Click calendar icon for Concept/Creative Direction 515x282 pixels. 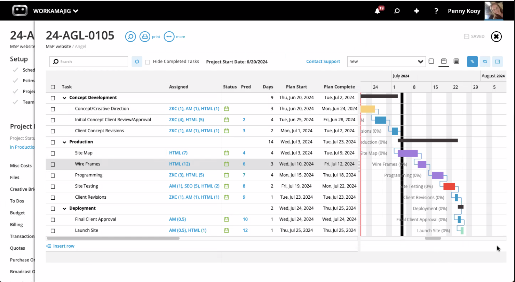(x=226, y=109)
